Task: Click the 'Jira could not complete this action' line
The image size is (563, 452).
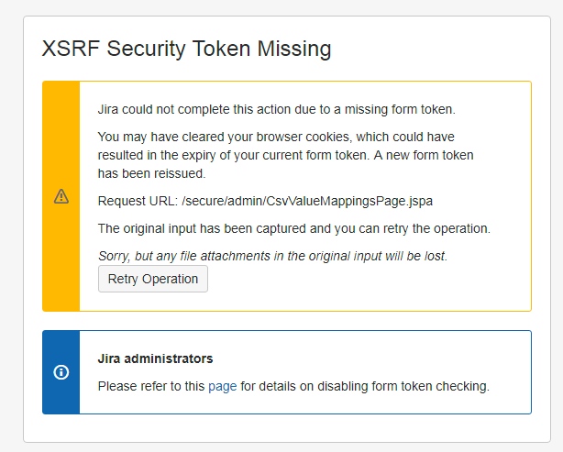Action: tap(277, 109)
